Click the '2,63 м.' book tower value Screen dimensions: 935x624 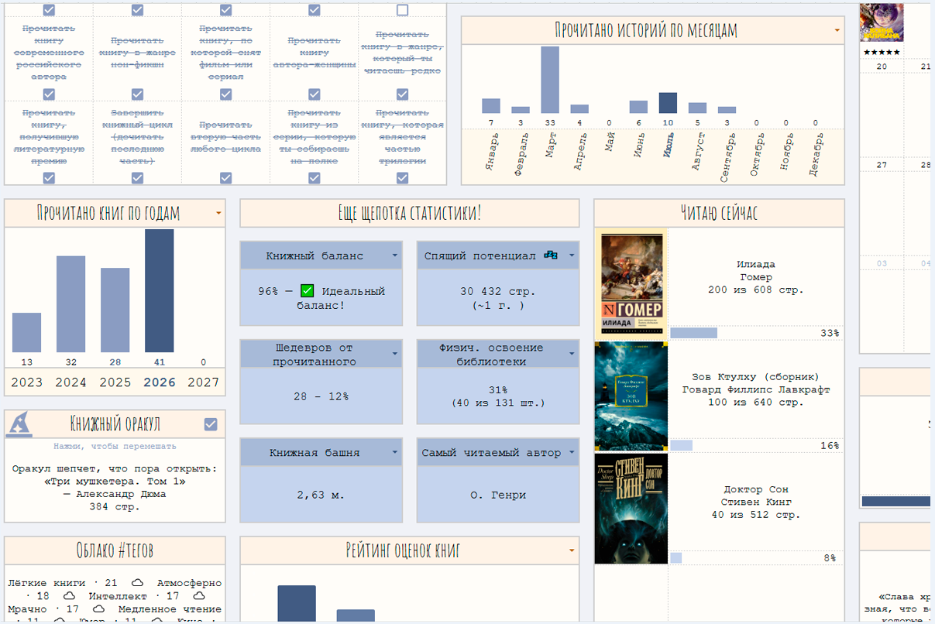(321, 495)
